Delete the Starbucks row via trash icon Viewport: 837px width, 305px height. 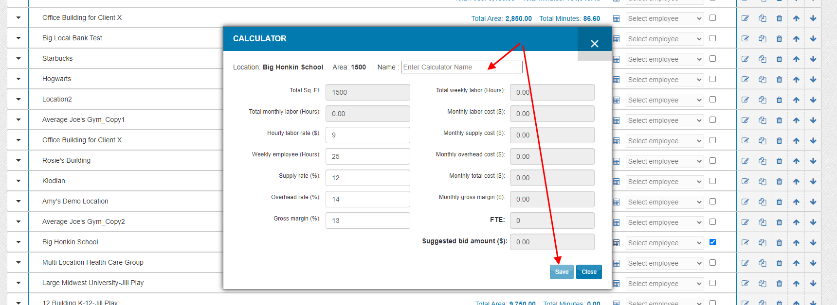tap(779, 59)
